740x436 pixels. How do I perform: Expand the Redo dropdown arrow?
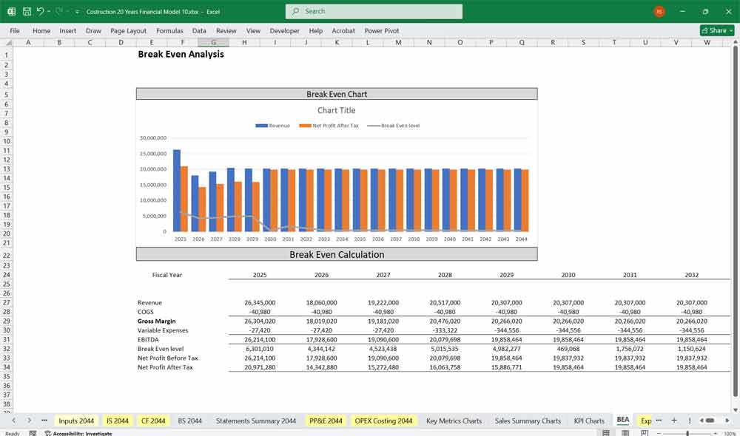pyautogui.click(x=67, y=12)
